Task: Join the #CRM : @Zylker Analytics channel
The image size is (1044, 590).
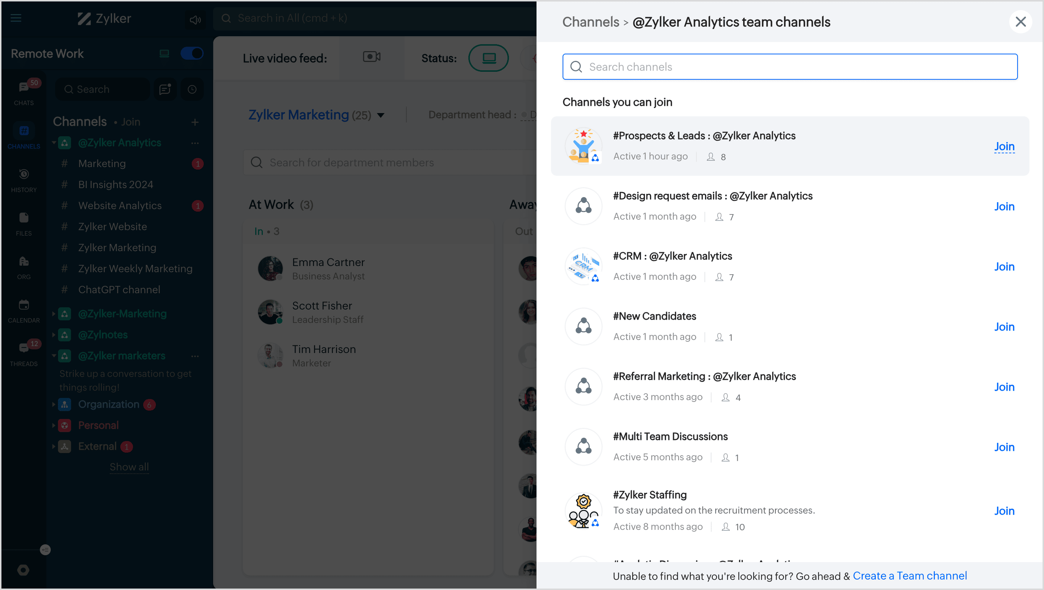Action: (1004, 267)
